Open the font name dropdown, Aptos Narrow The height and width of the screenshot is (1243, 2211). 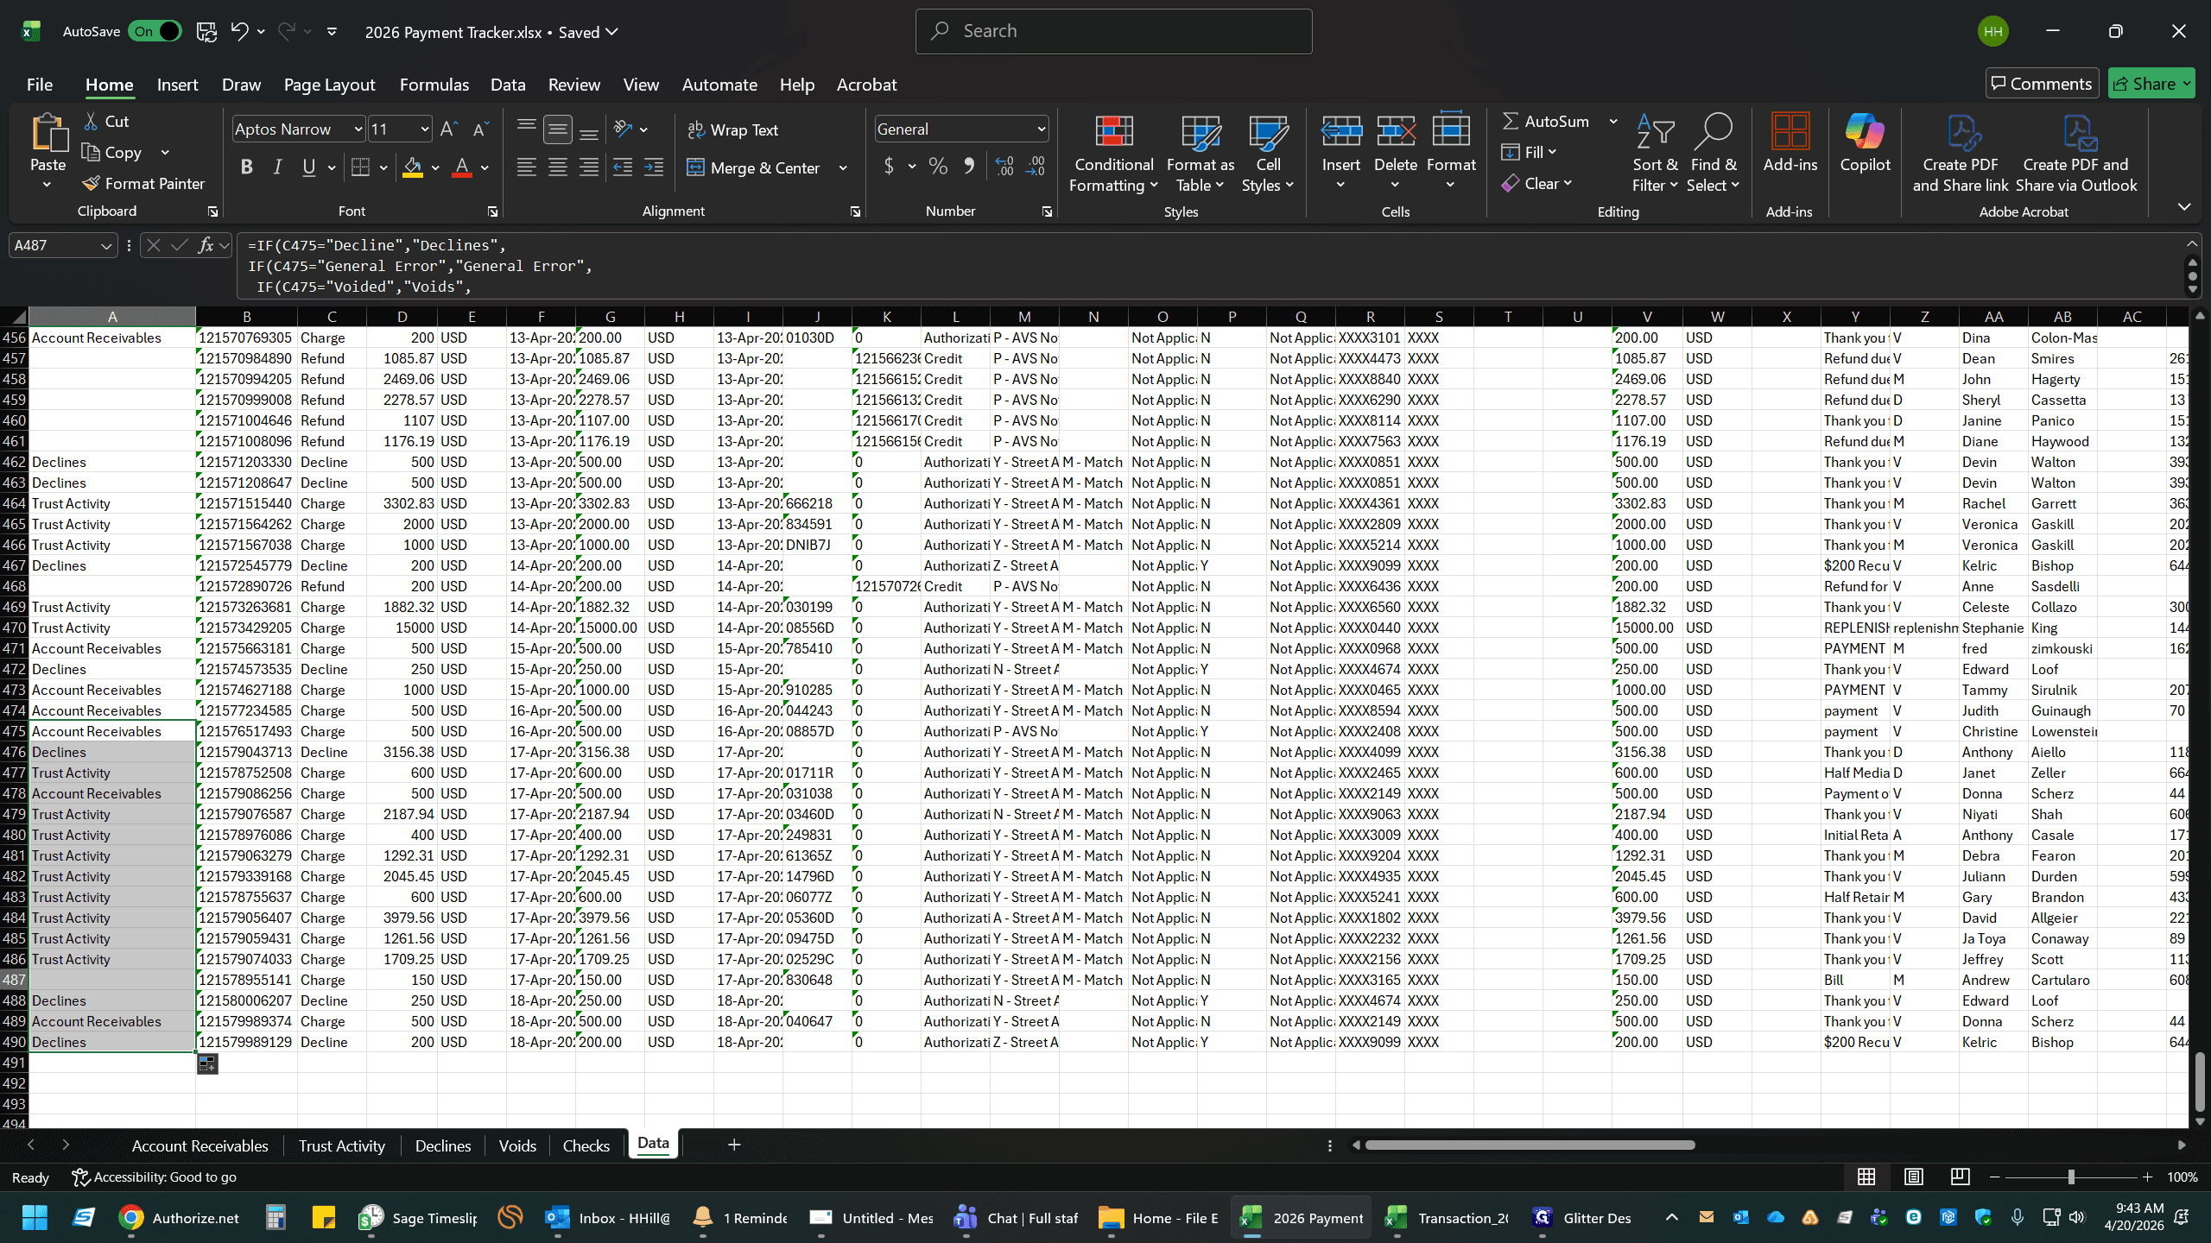coord(358,129)
